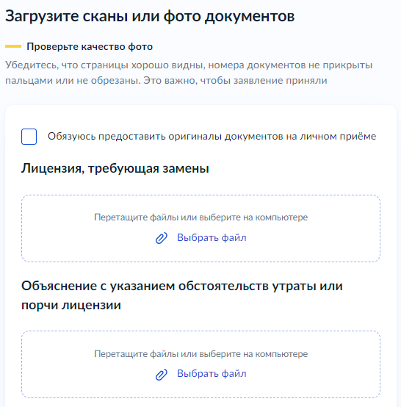The height and width of the screenshot is (407, 401).
Task: Select the heading Загрузите сканы или фото документов
Action: point(150,16)
